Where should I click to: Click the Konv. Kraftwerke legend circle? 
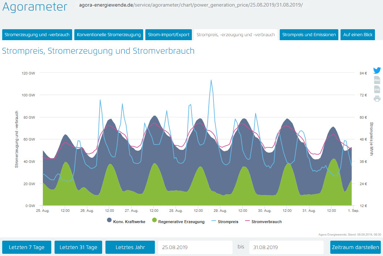[x=109, y=220]
